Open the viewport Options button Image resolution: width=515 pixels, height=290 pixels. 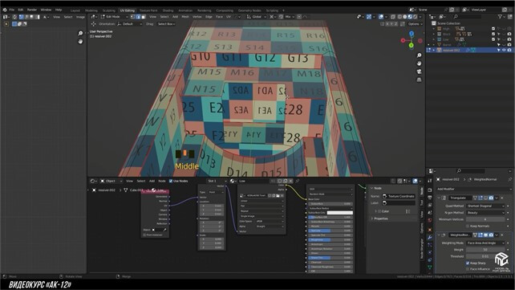[415, 24]
